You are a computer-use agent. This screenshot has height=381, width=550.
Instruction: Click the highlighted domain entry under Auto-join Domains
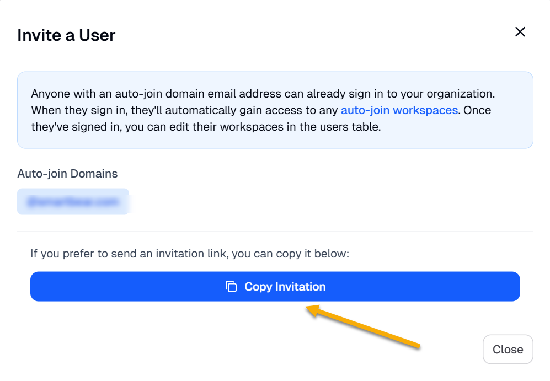click(73, 201)
